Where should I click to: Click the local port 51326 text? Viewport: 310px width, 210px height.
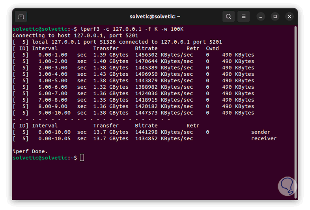pyautogui.click(x=99, y=42)
